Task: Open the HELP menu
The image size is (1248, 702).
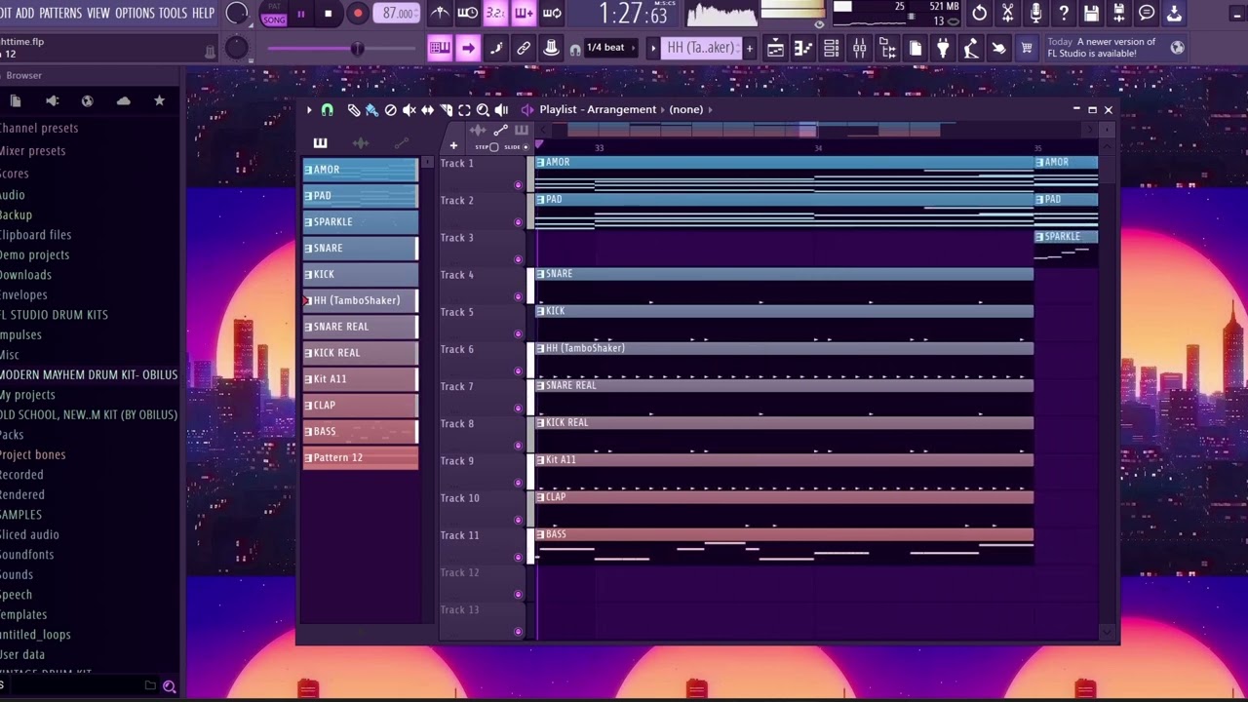Action: tap(203, 13)
